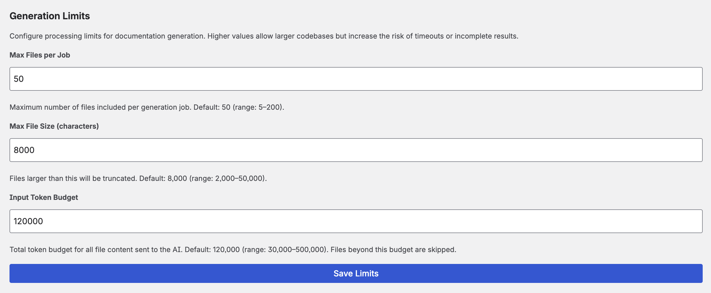Viewport: 711px width, 293px height.
Task: Place cursor on the value 120000
Action: tap(28, 221)
